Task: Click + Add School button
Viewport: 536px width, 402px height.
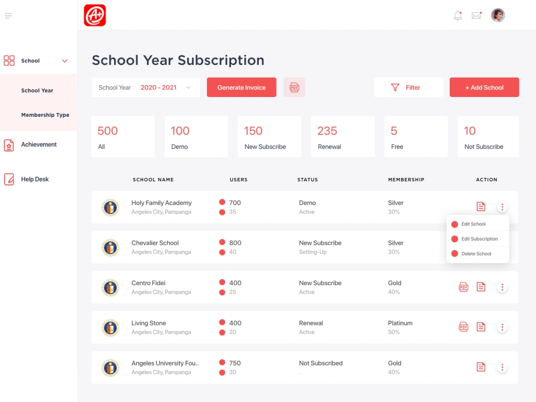Action: (x=484, y=87)
